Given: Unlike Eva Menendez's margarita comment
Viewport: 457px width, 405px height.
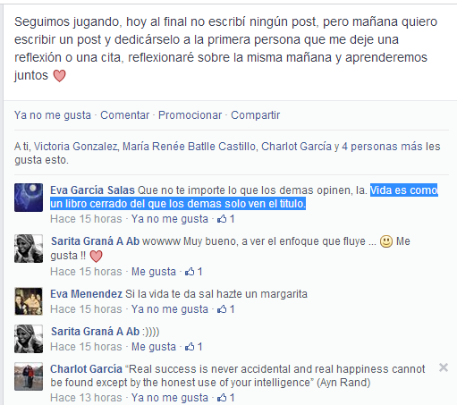Looking at the screenshot, I should click(170, 309).
